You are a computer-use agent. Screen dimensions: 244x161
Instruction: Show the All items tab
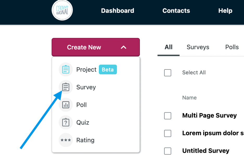tap(169, 47)
